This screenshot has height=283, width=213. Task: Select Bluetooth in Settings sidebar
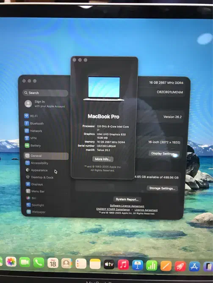34,123
